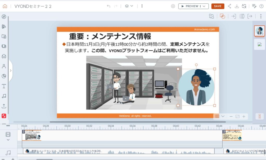Open the Translate icon
Viewport: 266px width, 160px height.
point(244,6)
